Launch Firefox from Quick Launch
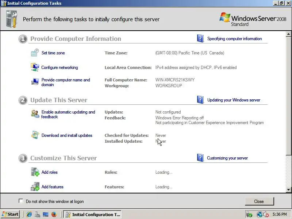Screen dimensions: 292x219 click(x=54, y=214)
